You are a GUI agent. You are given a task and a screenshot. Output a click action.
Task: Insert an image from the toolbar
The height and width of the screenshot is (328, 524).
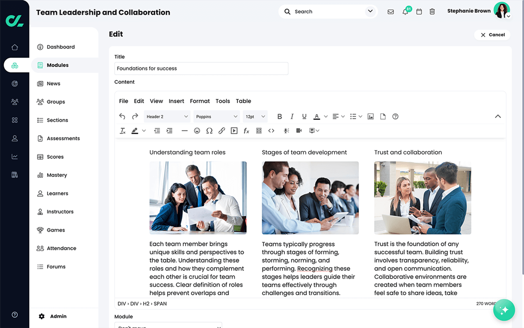point(370,116)
